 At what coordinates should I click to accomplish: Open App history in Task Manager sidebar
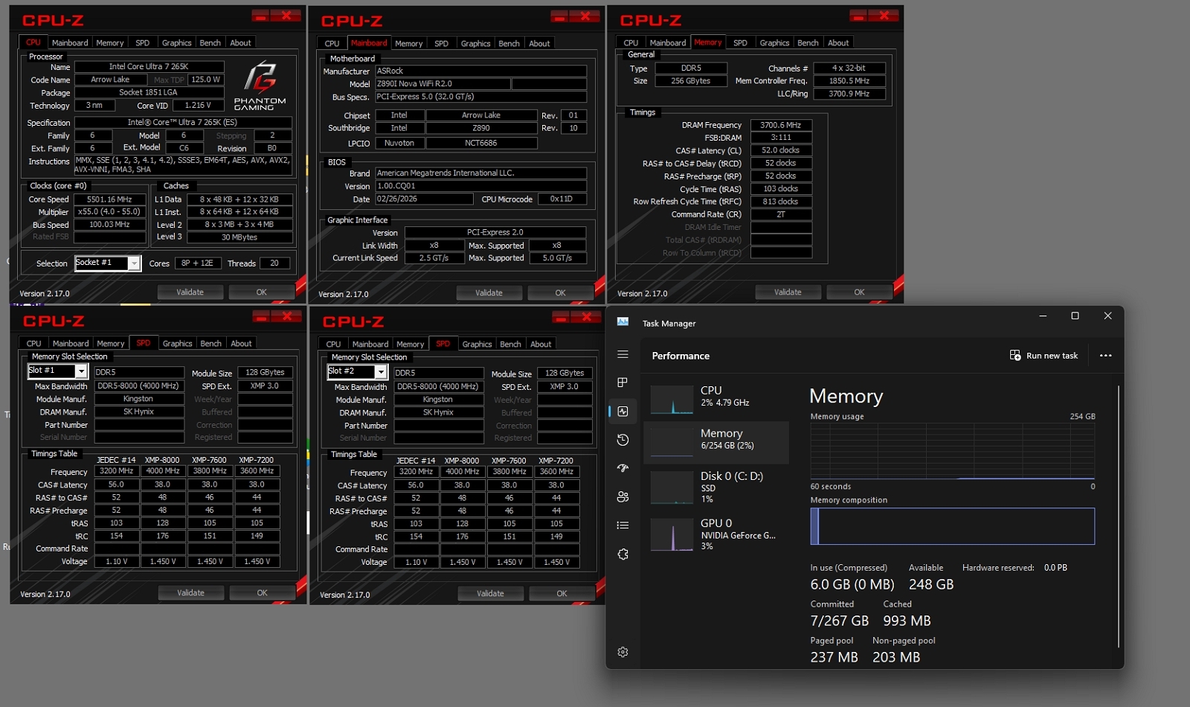[x=623, y=440]
